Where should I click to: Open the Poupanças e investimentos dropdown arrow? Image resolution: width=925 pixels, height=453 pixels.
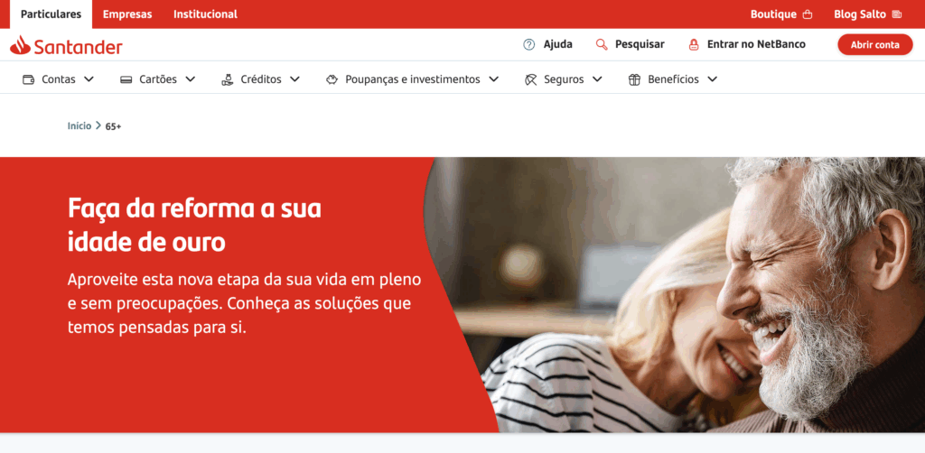pyautogui.click(x=494, y=79)
